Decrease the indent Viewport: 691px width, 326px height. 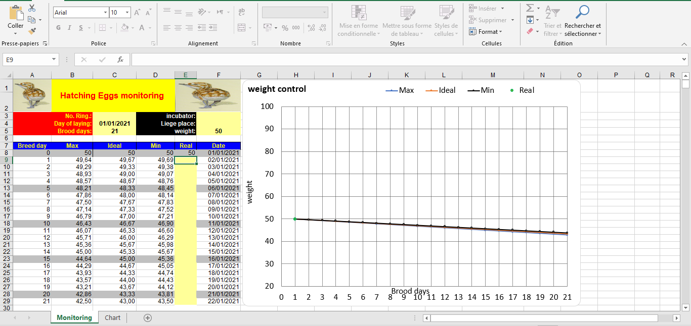(x=202, y=28)
